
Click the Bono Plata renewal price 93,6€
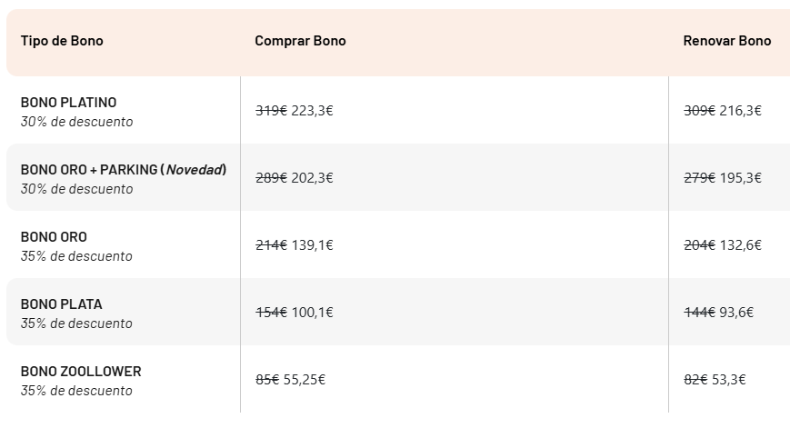coord(736,313)
